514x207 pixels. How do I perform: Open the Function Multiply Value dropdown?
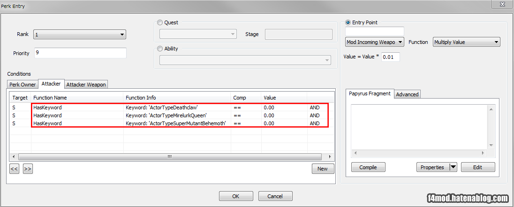click(x=467, y=42)
